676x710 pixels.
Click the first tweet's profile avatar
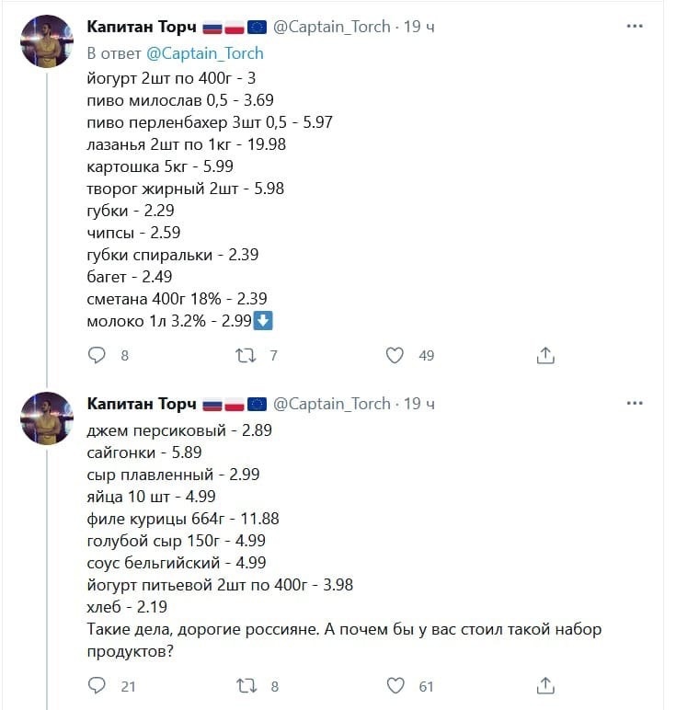47,41
